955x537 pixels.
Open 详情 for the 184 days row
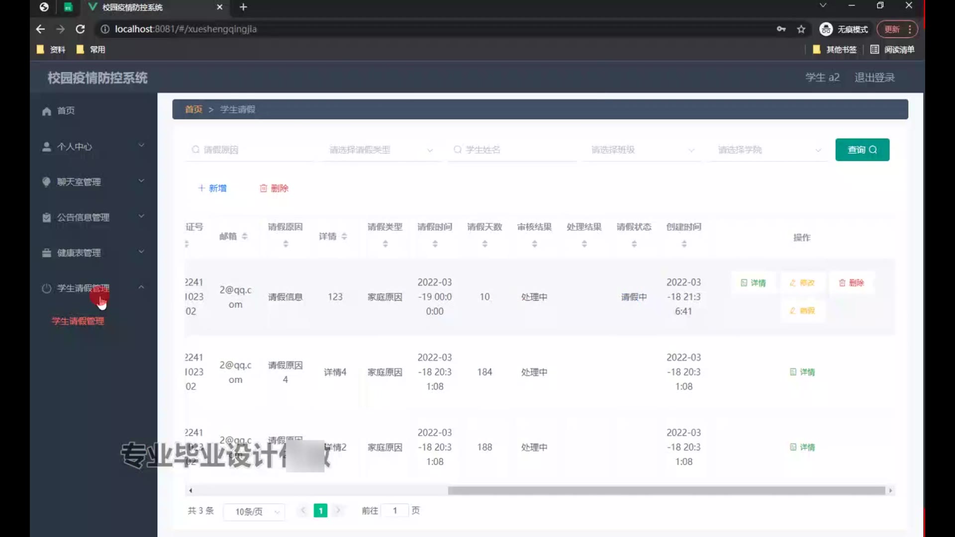pyautogui.click(x=802, y=372)
